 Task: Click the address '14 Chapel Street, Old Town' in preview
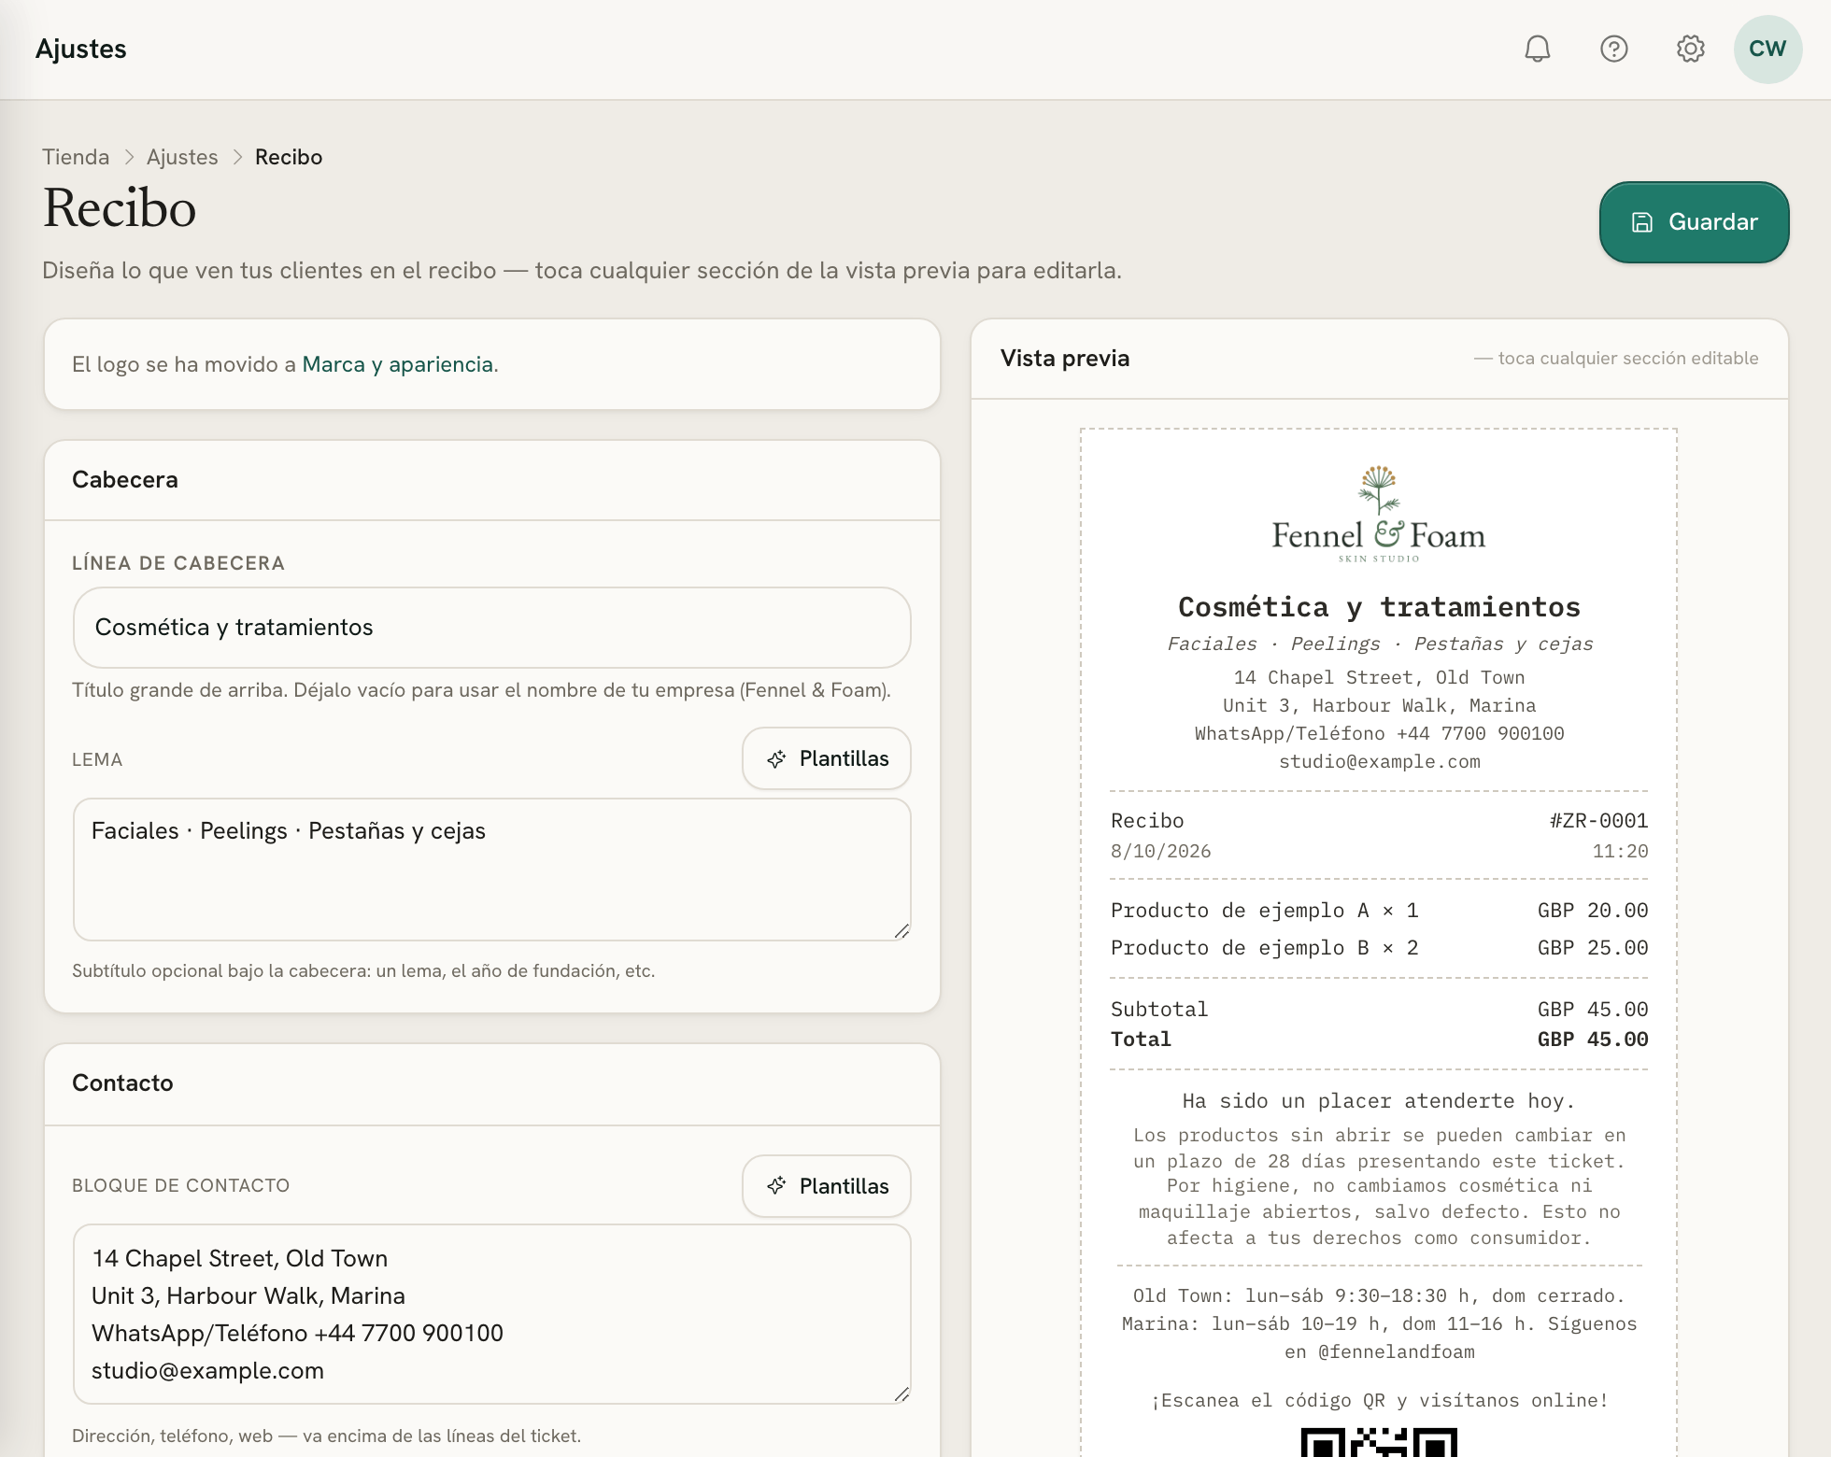1379,677
